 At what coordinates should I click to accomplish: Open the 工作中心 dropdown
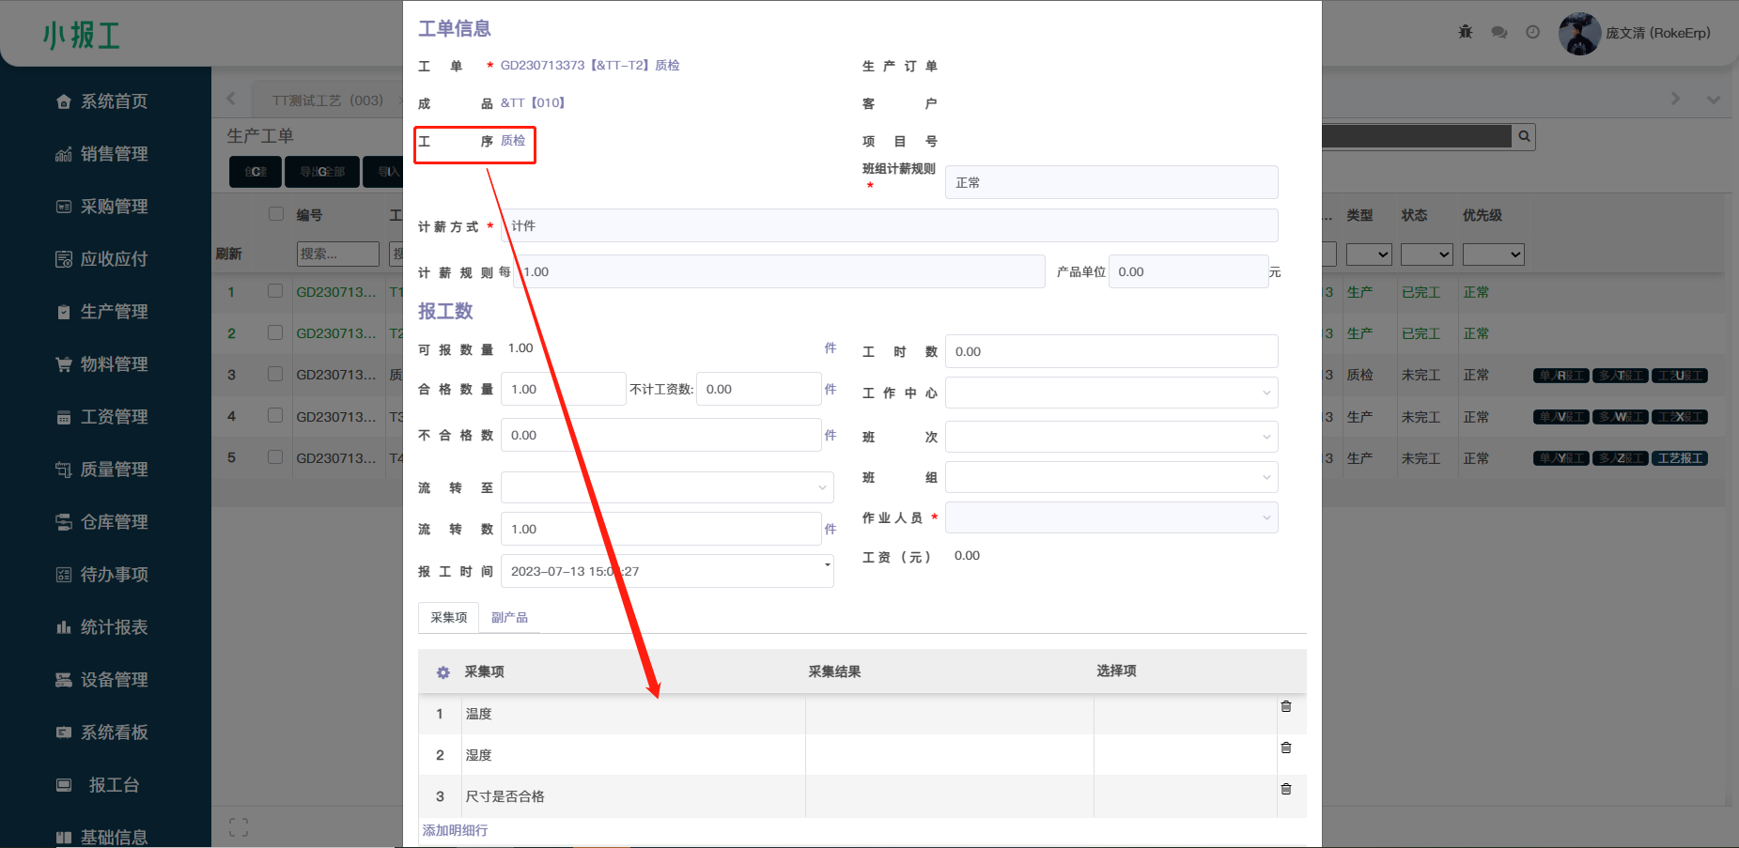click(1110, 393)
